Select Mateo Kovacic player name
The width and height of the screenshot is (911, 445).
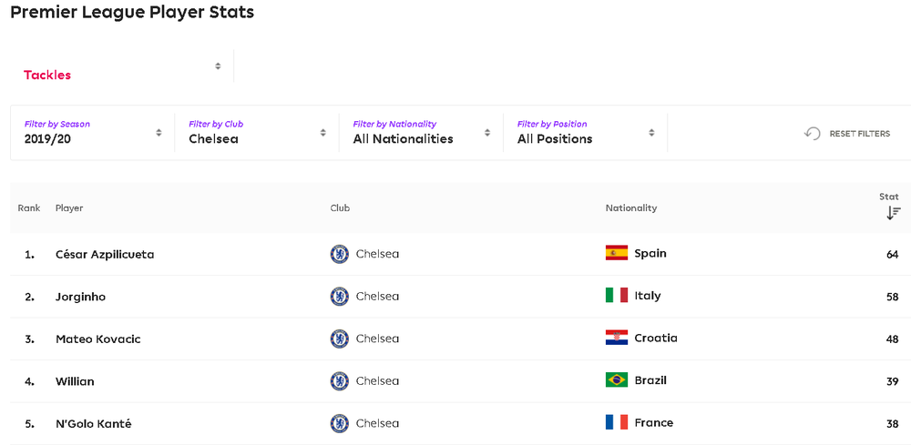(x=98, y=339)
